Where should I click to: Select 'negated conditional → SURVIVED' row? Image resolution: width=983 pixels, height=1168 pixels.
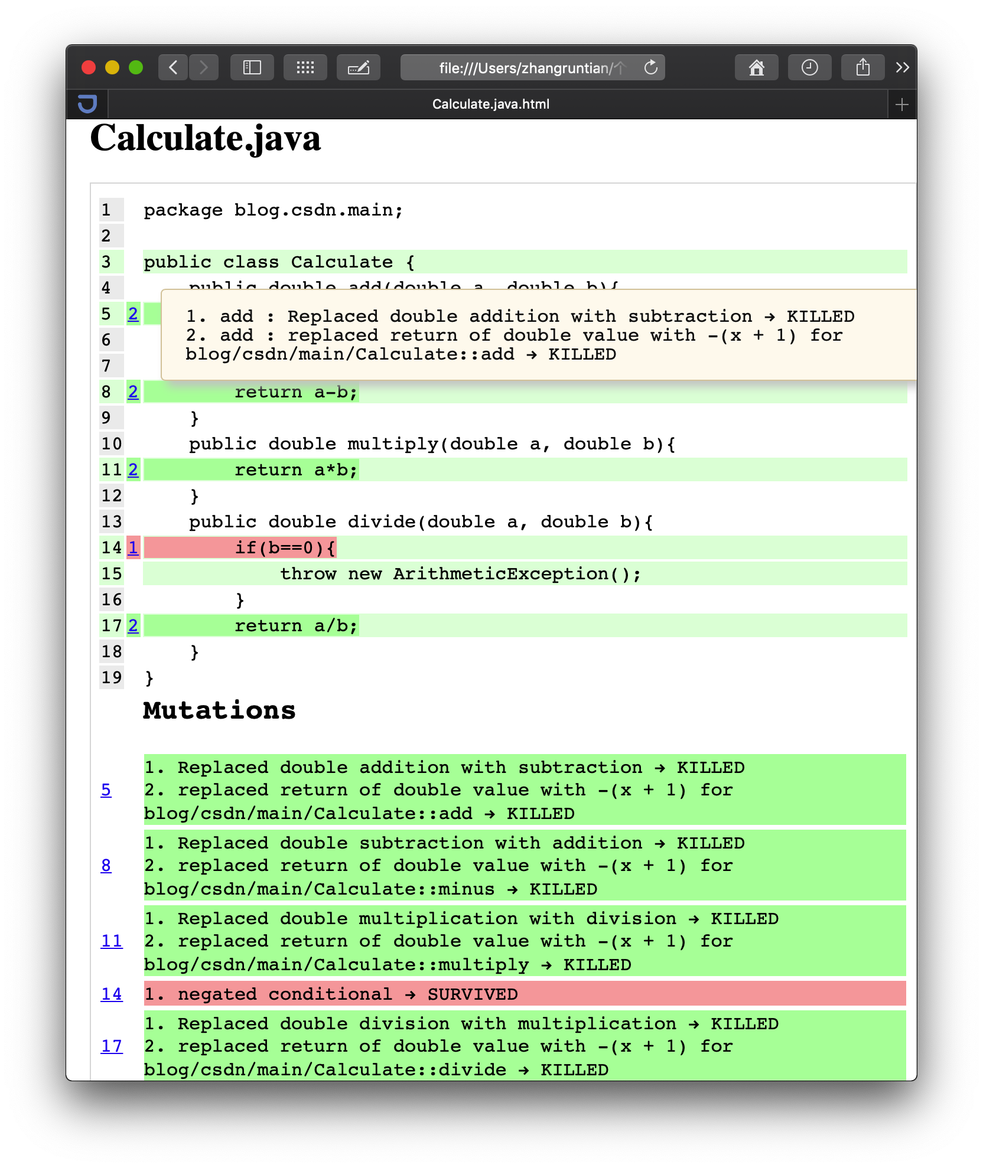click(x=525, y=994)
